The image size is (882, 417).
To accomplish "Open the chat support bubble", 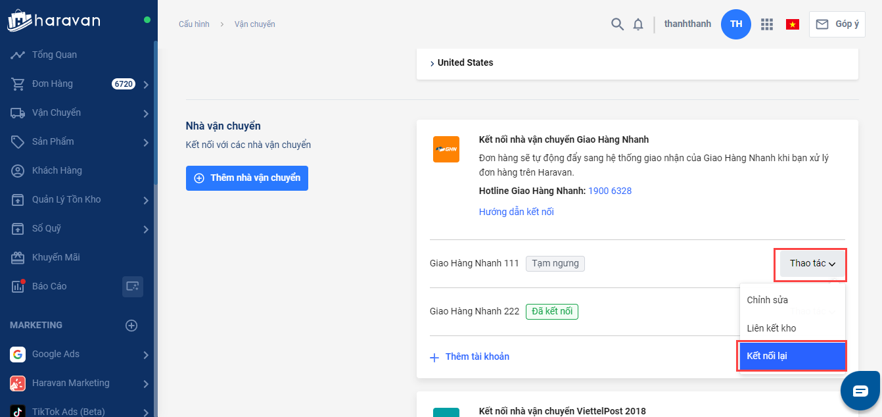I will [x=860, y=391].
